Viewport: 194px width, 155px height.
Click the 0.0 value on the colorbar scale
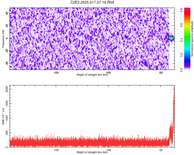tap(181, 70)
